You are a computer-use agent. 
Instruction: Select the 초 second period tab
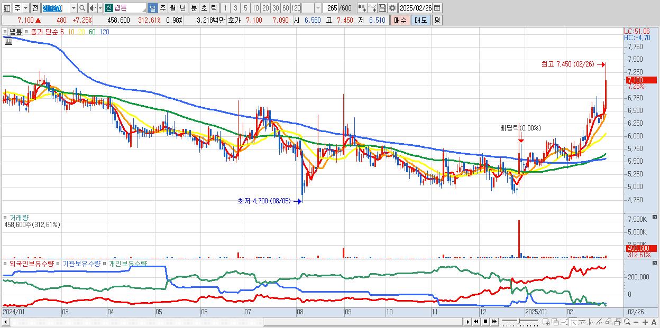204,8
